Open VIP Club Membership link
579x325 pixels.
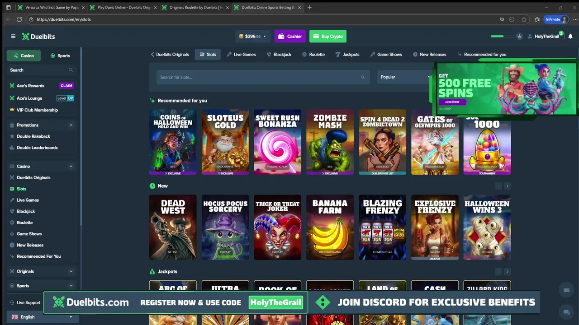coord(37,110)
